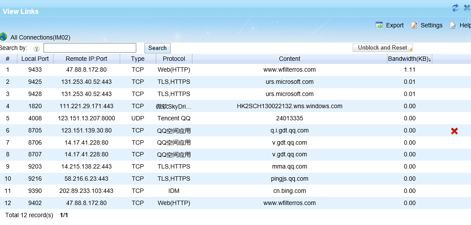Select remote IP 111.221.29.171:443
Screen dimensions: 471x225
click(x=87, y=106)
